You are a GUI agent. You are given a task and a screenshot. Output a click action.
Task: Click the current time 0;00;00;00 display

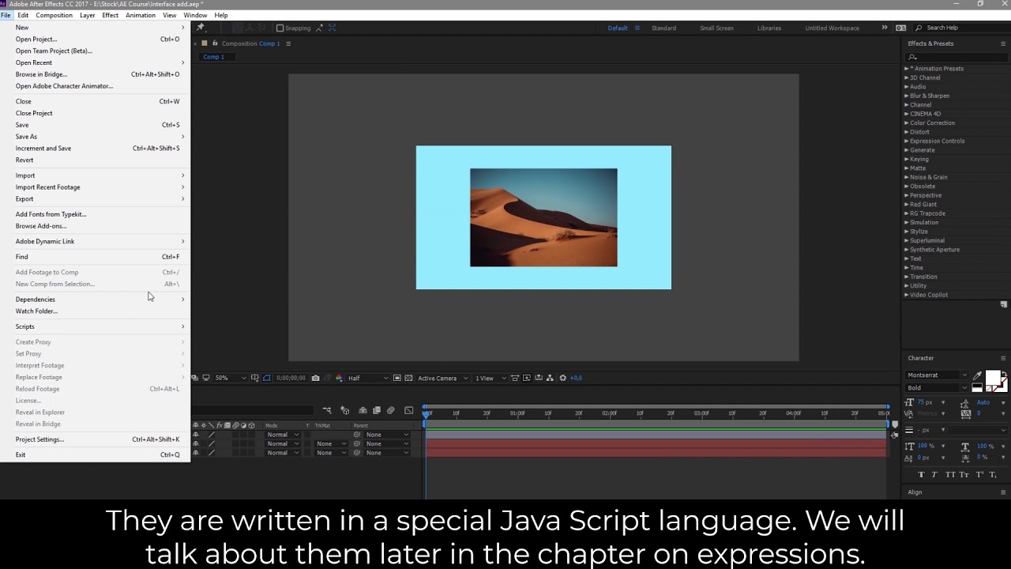(291, 378)
